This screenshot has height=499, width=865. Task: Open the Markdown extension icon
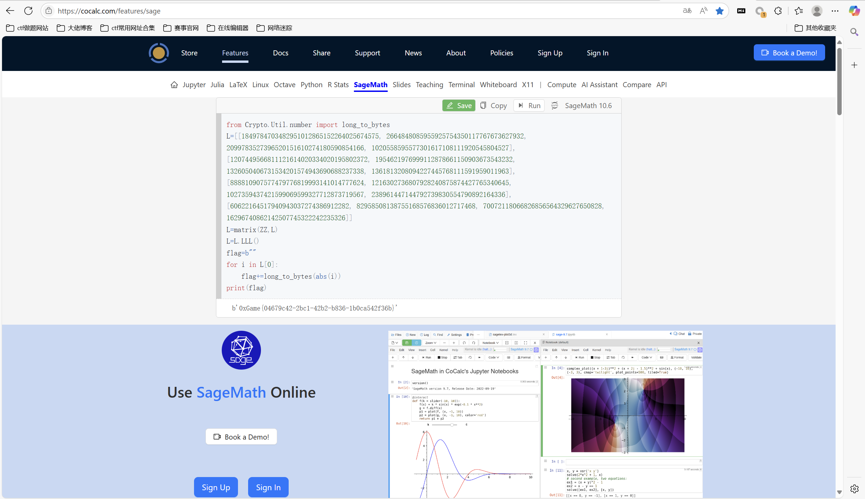[x=741, y=11]
